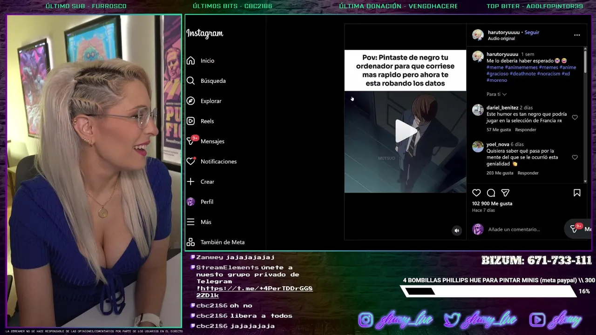Open the Reels icon in sidebar
This screenshot has width=596, height=335.
pos(190,121)
